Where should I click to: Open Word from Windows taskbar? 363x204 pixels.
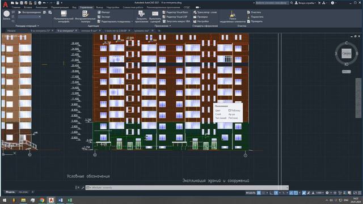point(61,200)
